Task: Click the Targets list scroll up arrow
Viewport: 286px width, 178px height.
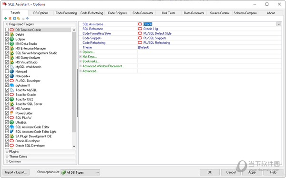Action: (x=74, y=30)
